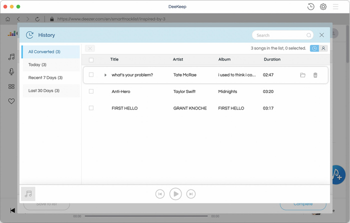Click the heart favorites sidebar icon

pyautogui.click(x=11, y=101)
